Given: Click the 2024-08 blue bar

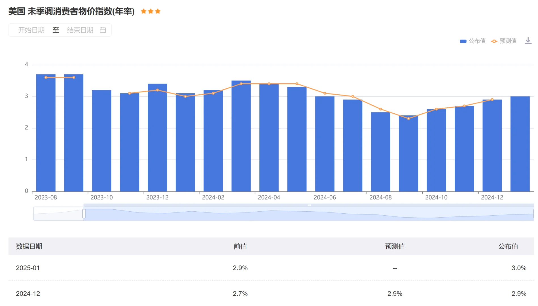Looking at the screenshot, I should click(381, 152).
